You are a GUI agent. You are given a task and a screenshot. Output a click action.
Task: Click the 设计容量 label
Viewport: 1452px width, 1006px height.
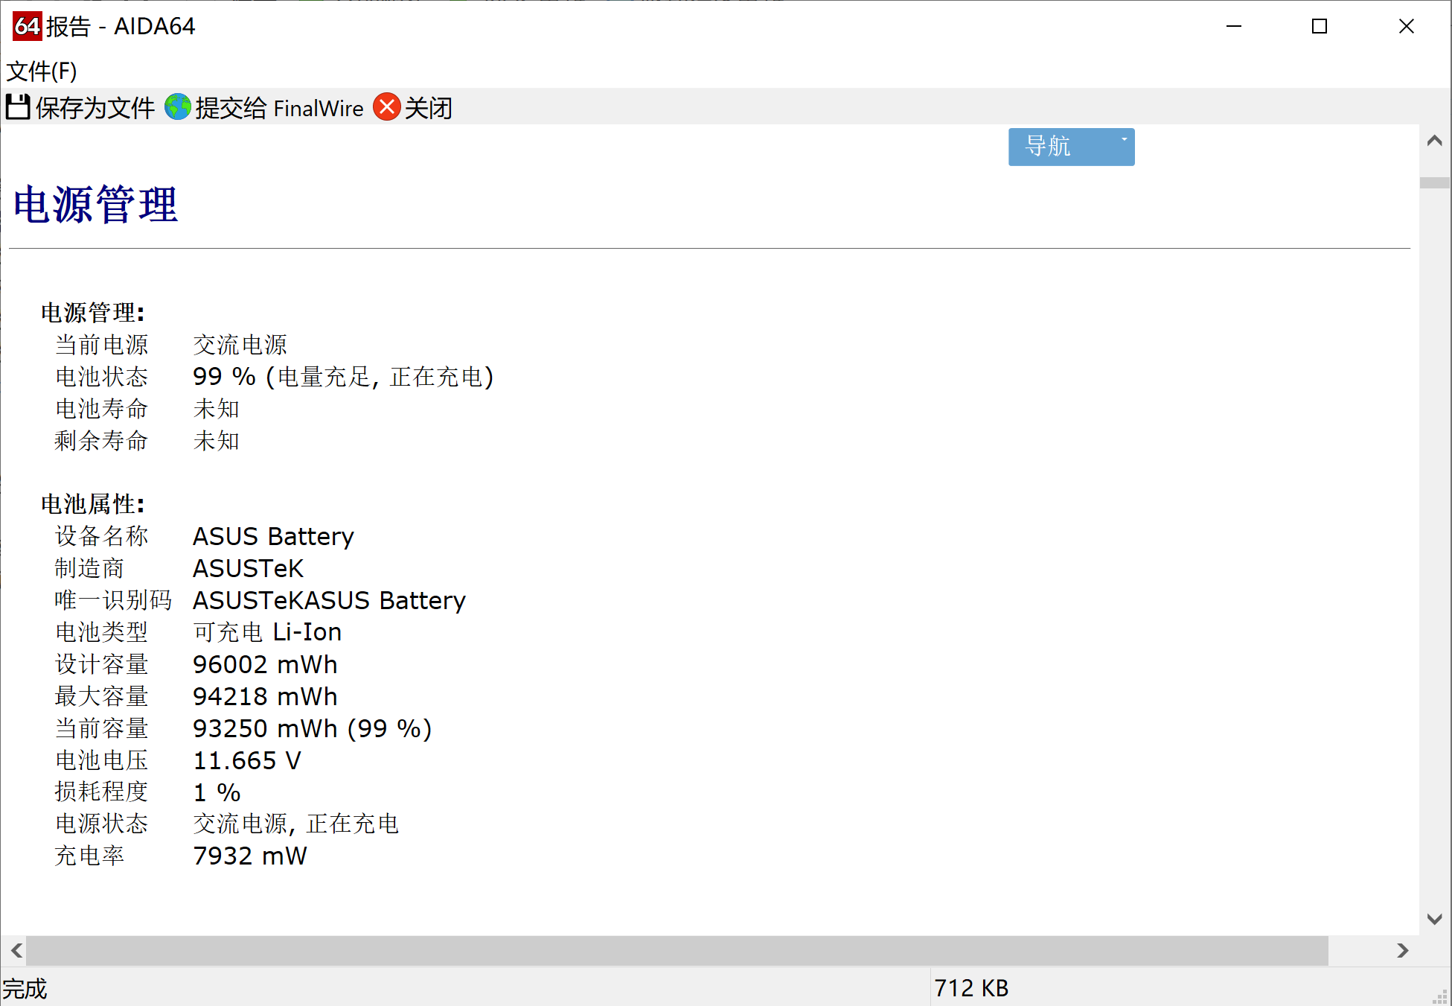click(x=102, y=664)
